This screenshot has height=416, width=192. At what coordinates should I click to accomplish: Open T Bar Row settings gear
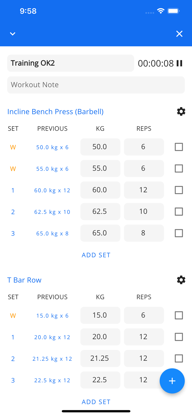tap(181, 280)
